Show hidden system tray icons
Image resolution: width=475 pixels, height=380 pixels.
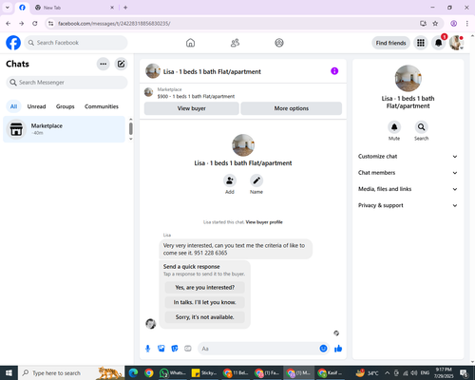387,373
